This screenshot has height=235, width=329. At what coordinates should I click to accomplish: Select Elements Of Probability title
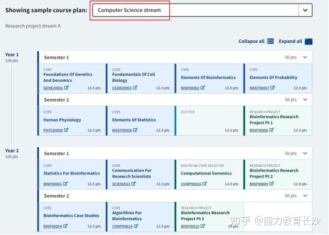coord(273,77)
